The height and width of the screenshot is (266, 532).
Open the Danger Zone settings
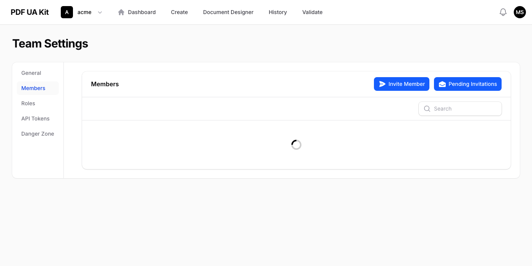click(x=38, y=133)
